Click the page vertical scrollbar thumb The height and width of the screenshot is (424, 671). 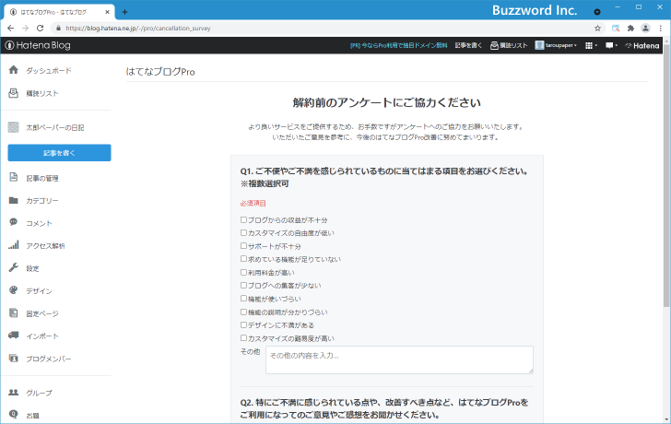coord(666,178)
